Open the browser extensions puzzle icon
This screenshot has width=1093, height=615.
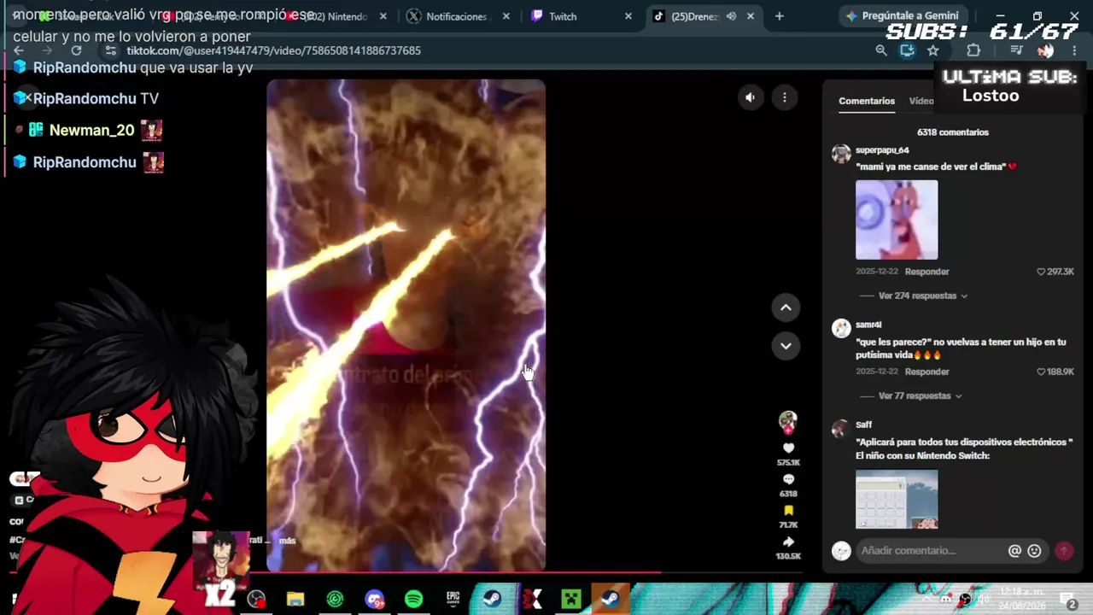click(973, 50)
